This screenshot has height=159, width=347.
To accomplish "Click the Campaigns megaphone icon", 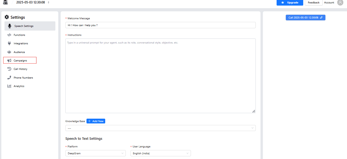I will pyautogui.click(x=9, y=60).
